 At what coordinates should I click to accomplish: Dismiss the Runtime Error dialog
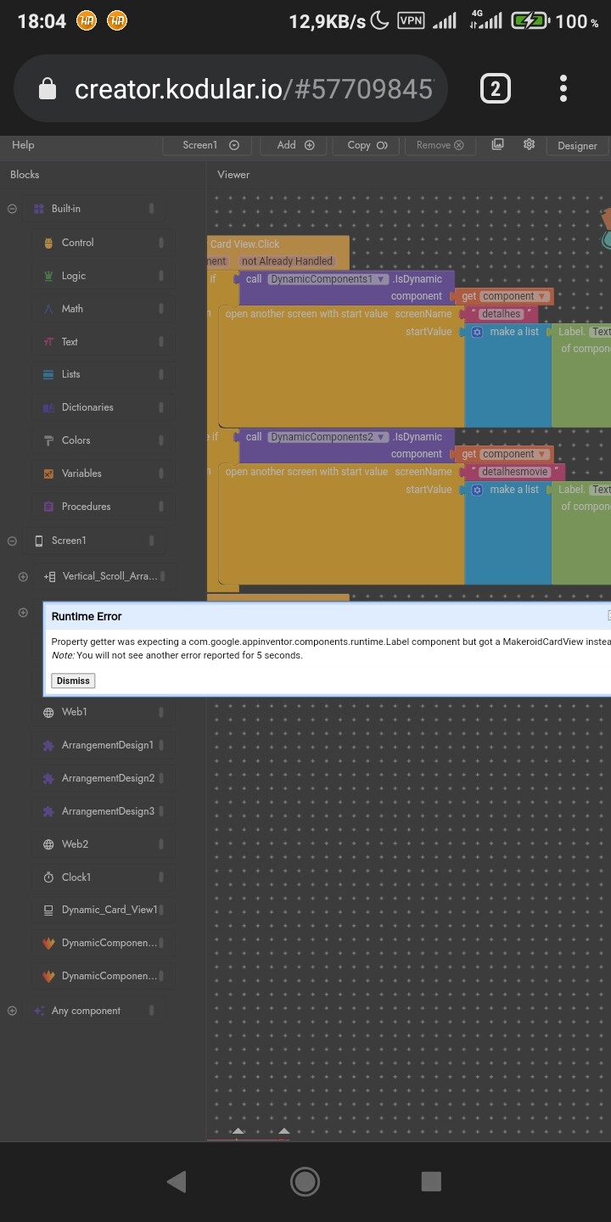pyautogui.click(x=73, y=681)
